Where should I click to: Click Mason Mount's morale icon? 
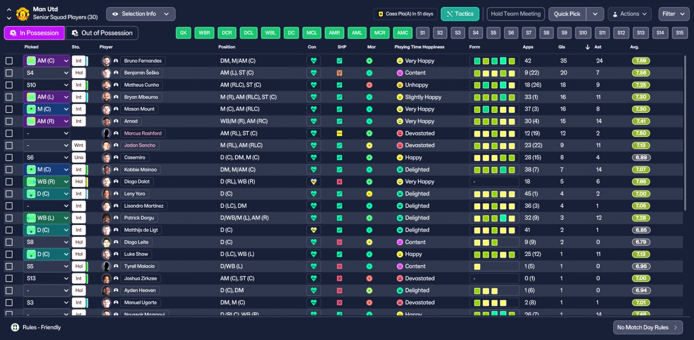[x=369, y=109]
